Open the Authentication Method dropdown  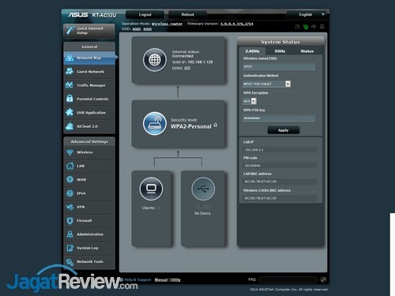266,84
